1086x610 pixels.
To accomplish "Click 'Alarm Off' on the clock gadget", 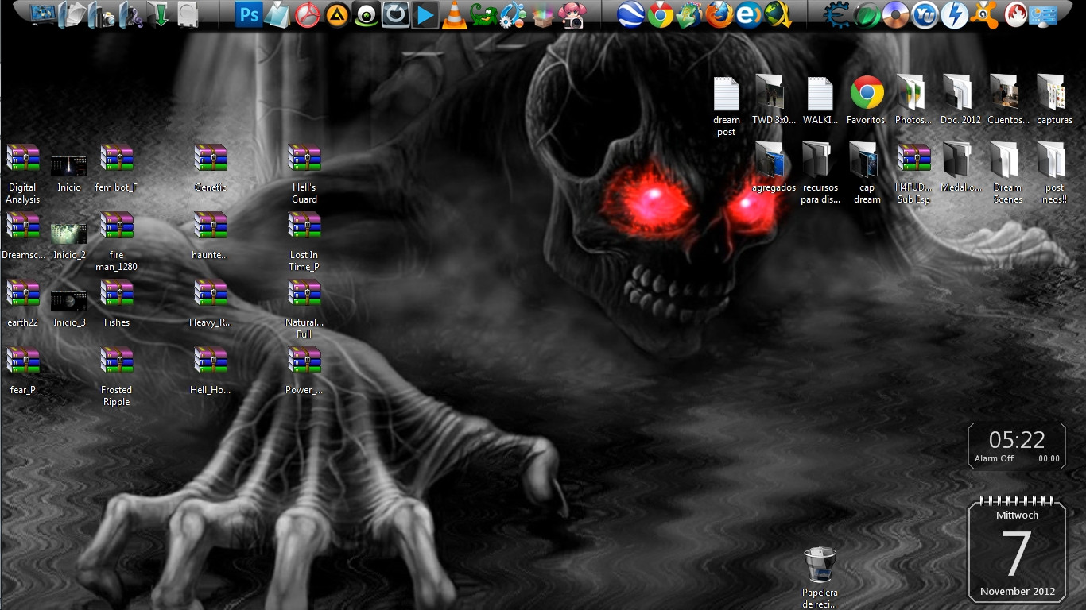I will click(994, 458).
